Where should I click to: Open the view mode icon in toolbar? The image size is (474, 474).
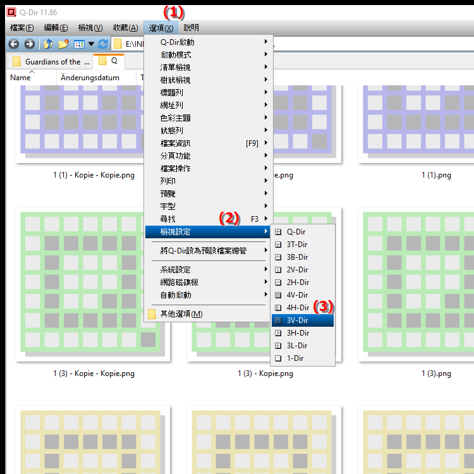(79, 44)
